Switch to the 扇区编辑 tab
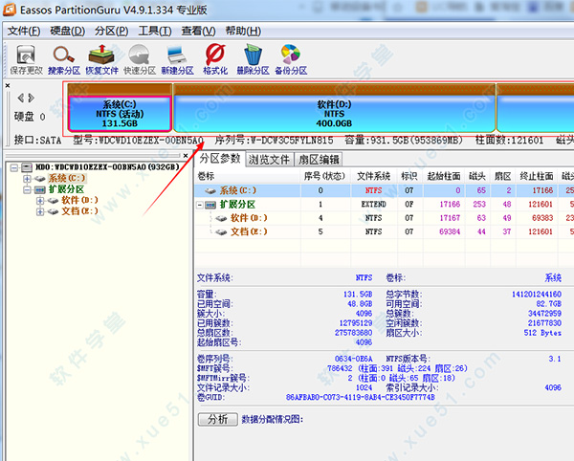The width and height of the screenshot is (574, 461). (319, 160)
